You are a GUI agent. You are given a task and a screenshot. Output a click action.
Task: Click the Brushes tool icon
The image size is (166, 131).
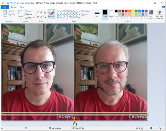(x=51, y=13)
